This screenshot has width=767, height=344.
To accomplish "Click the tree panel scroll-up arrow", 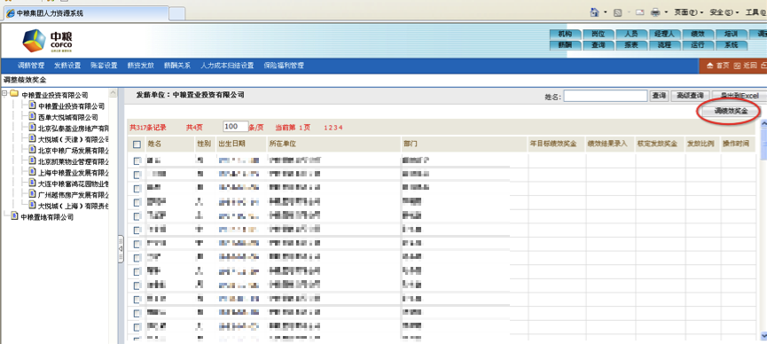I will [113, 93].
